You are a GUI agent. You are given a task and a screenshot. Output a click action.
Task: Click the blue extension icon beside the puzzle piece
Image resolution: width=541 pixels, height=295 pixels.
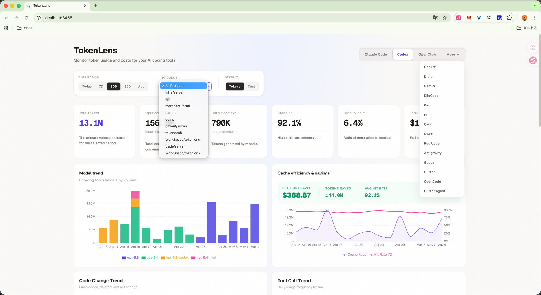pos(499,18)
